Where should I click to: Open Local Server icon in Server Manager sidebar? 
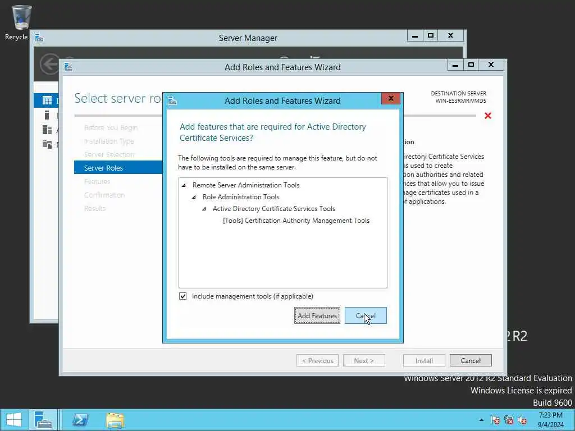click(x=47, y=115)
